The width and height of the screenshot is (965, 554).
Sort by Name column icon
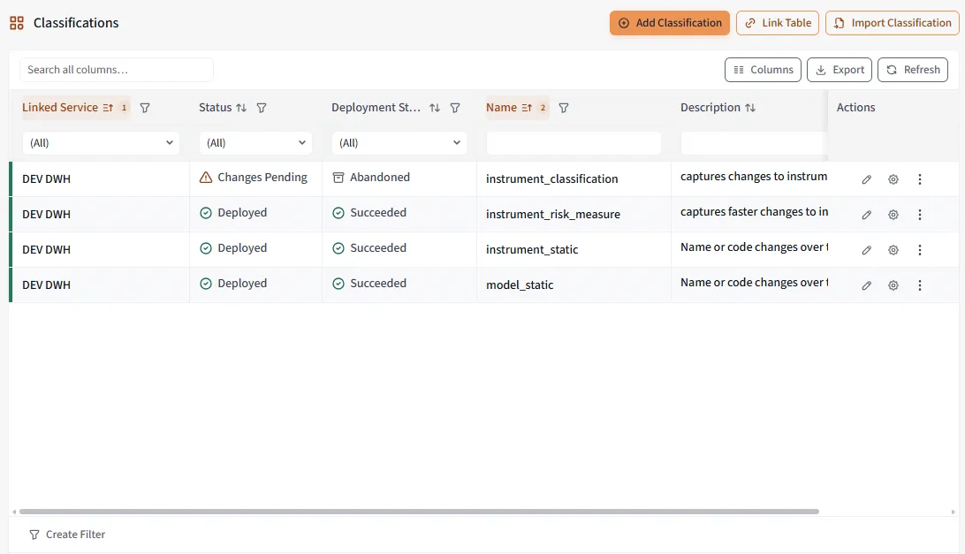point(527,108)
